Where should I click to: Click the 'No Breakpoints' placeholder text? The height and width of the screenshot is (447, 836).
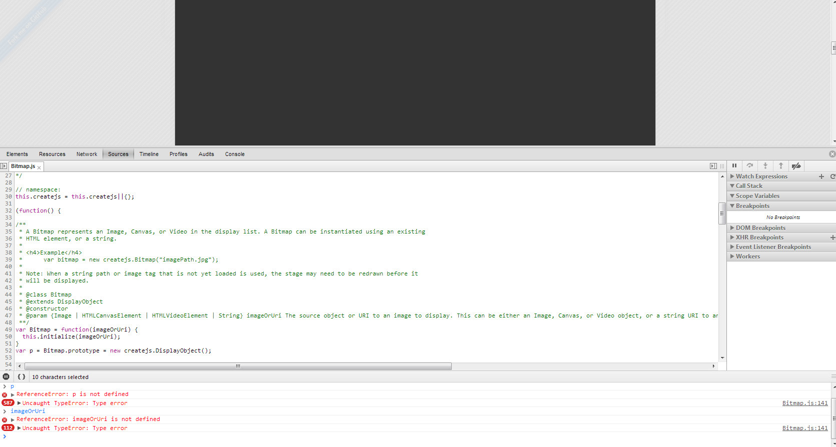click(783, 217)
